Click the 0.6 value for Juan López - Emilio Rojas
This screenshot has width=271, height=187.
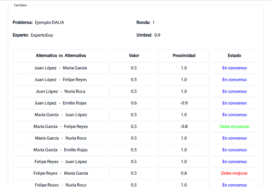pyautogui.click(x=134, y=103)
